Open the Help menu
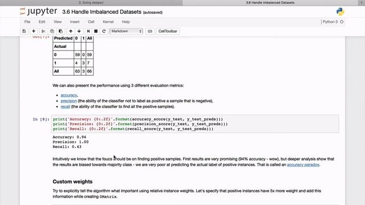Viewport: 365px width, 205px height. [125, 22]
